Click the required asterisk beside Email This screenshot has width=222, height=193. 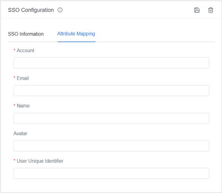[x=15, y=79]
